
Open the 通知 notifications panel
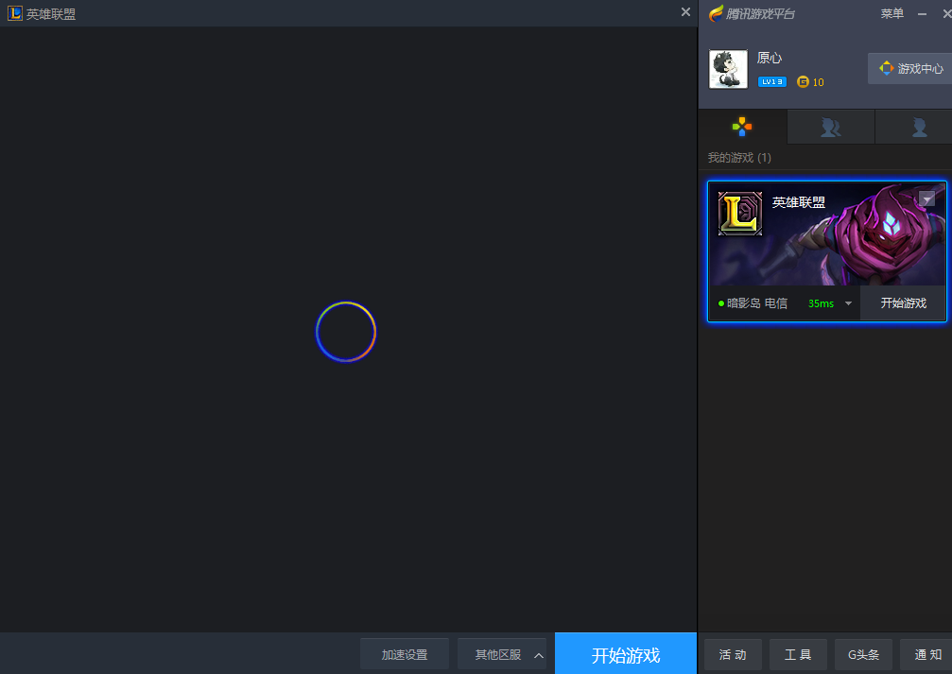(927, 654)
